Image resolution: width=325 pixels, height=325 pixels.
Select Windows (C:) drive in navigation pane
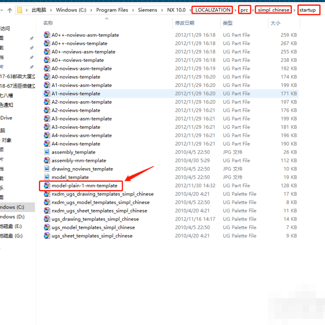pyautogui.click(x=17, y=207)
